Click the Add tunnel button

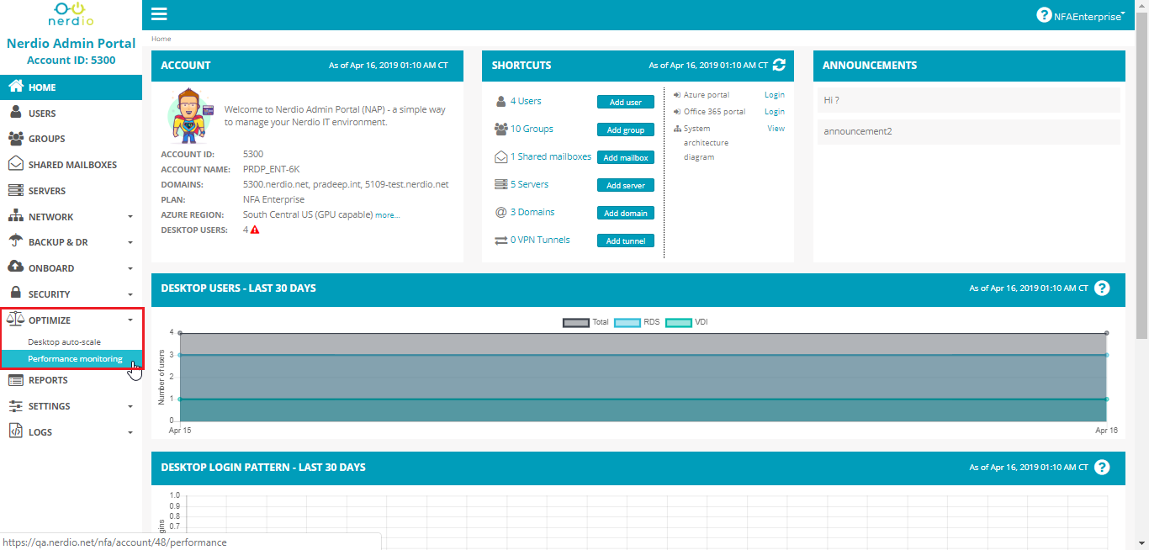tap(626, 241)
